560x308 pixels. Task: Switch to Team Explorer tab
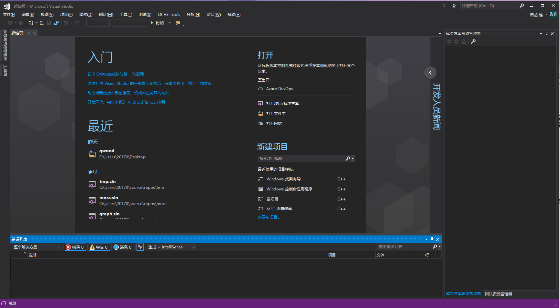tap(499, 294)
